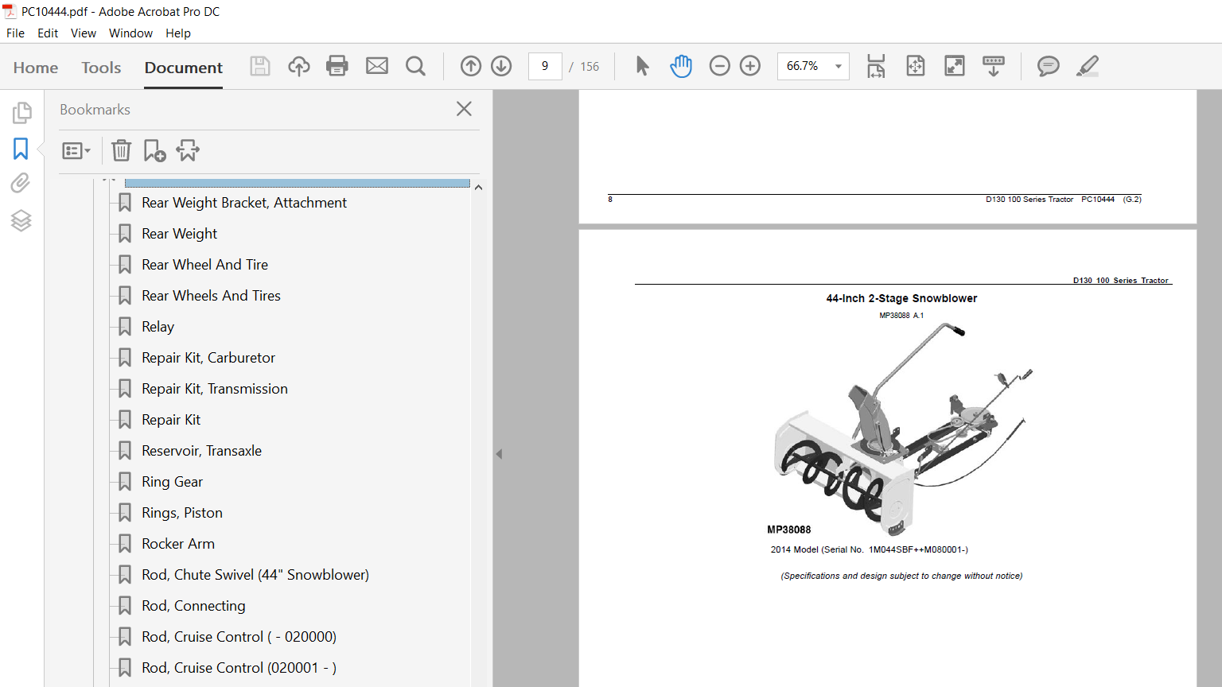1222x687 pixels.
Task: Switch to the Tools tab
Action: pyautogui.click(x=101, y=68)
